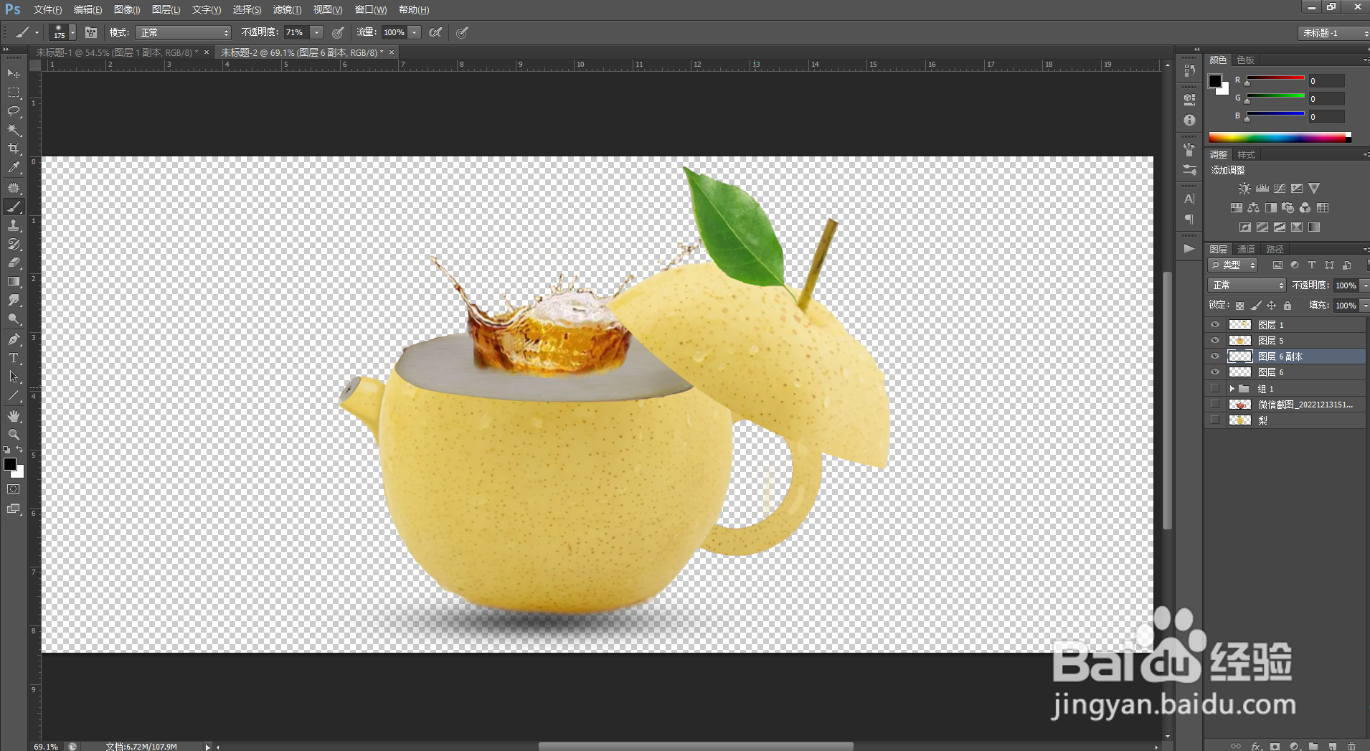
Task: Open the workspace switcher 未标题-1
Action: click(1333, 33)
